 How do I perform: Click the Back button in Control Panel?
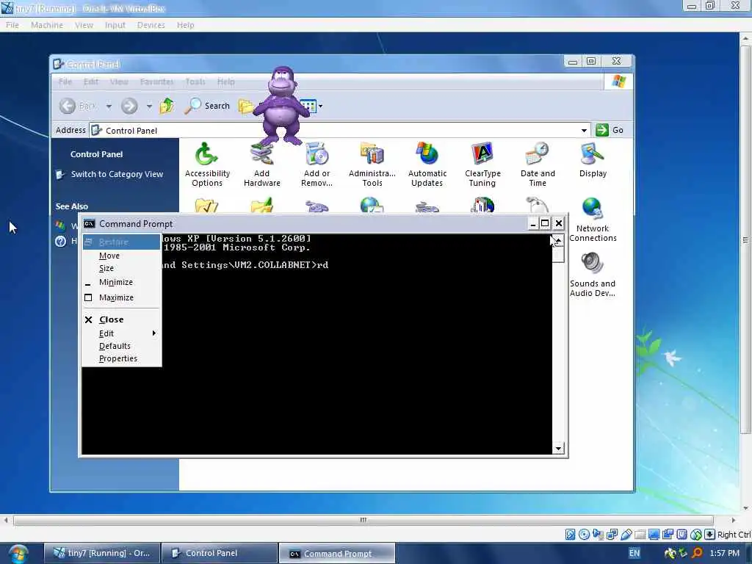[76, 106]
